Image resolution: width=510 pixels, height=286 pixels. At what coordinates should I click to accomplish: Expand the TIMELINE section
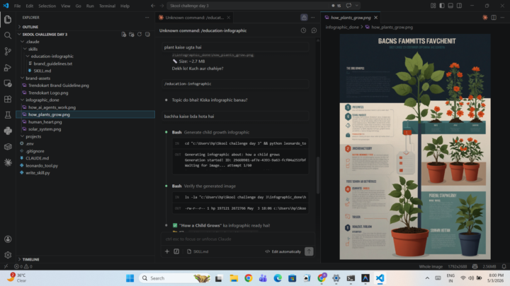(x=30, y=259)
